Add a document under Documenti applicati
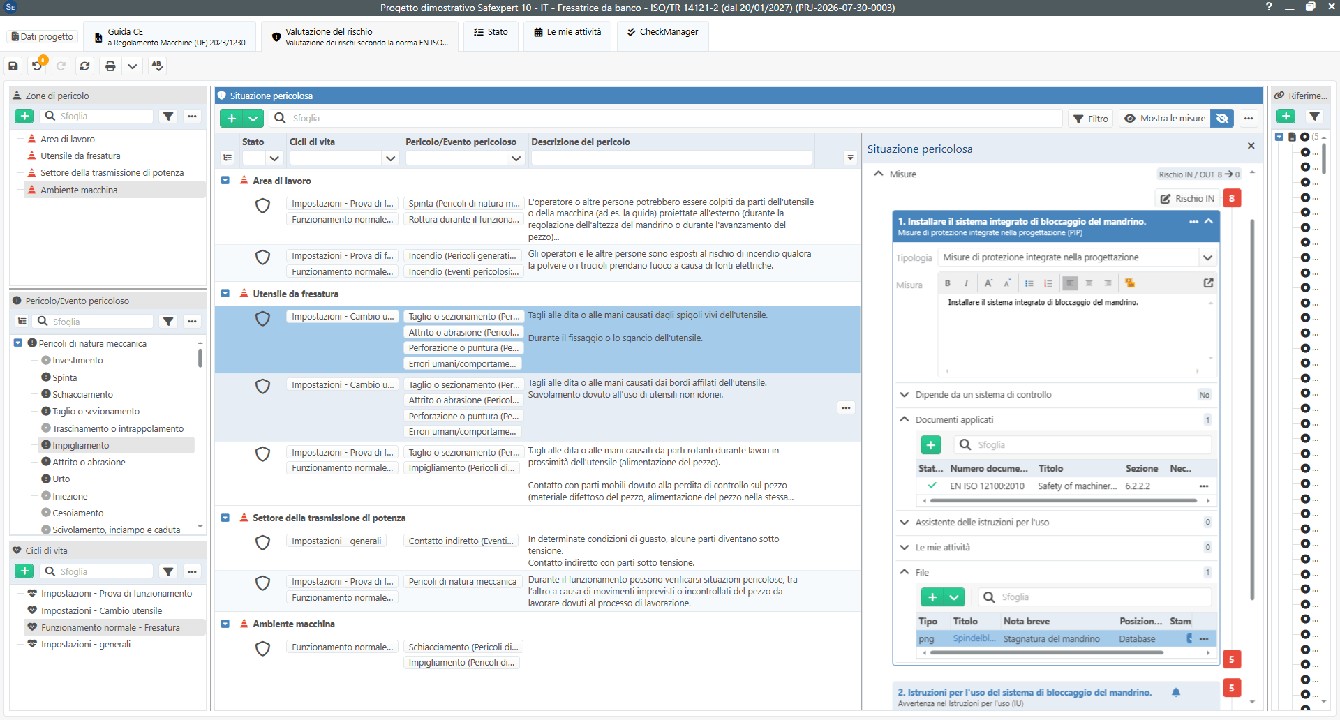The image size is (1340, 720). pos(930,444)
